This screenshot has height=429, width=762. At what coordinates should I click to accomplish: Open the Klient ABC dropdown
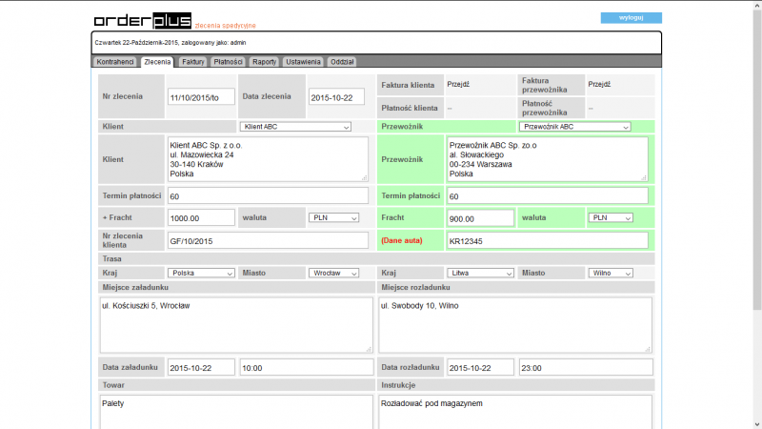295,127
